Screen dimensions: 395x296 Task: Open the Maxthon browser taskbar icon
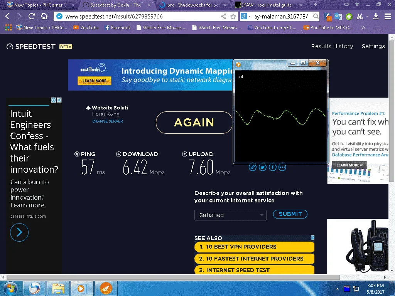click(34, 288)
